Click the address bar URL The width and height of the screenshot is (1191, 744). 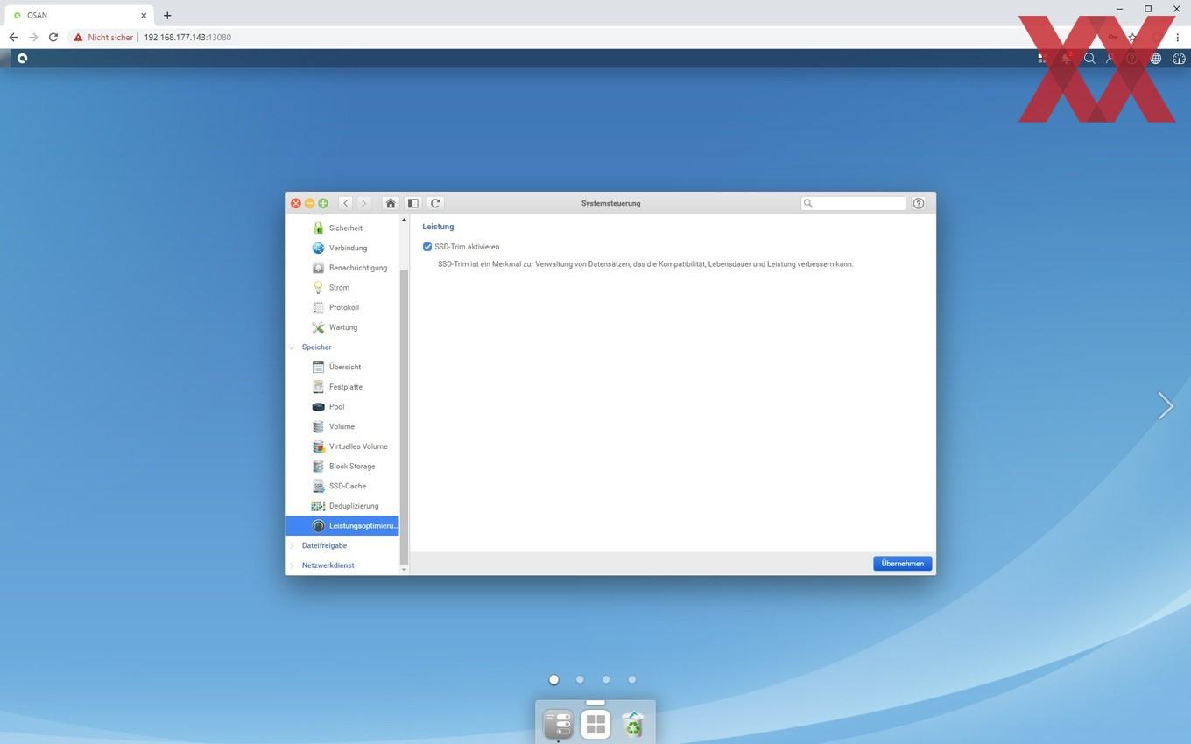pos(187,38)
